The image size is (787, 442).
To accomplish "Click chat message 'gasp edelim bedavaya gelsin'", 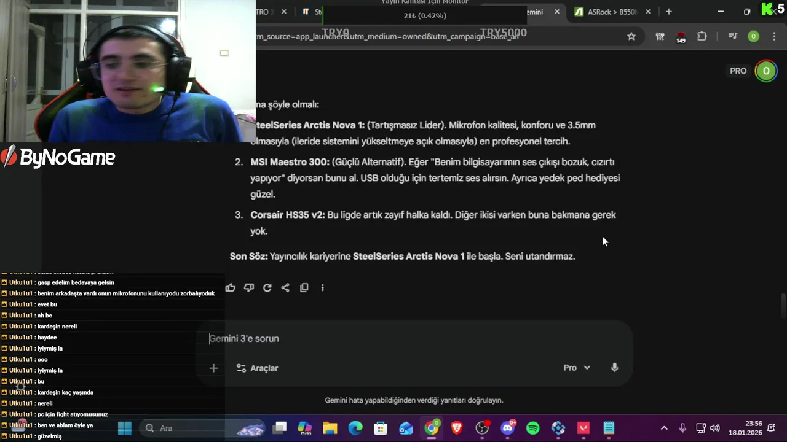I will (x=76, y=282).
